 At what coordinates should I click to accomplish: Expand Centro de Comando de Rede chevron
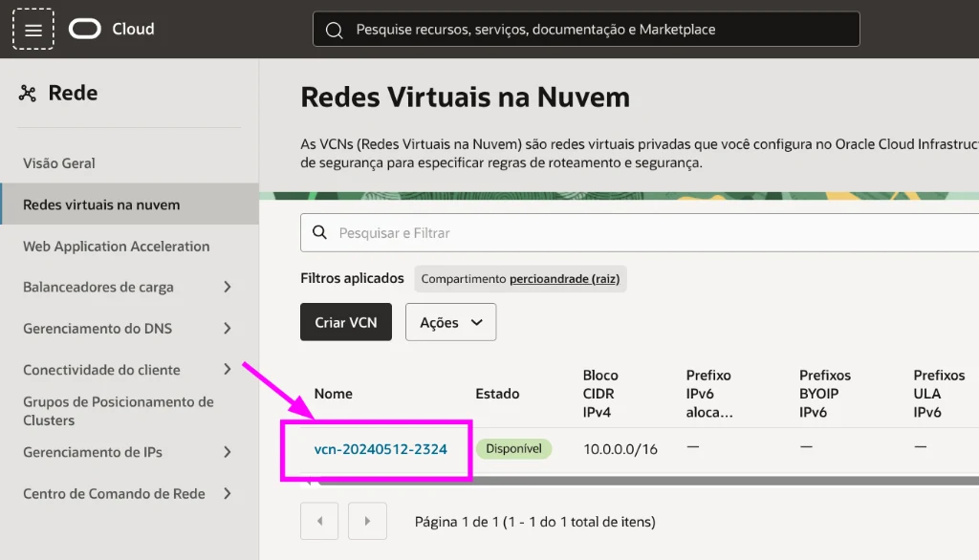(228, 494)
